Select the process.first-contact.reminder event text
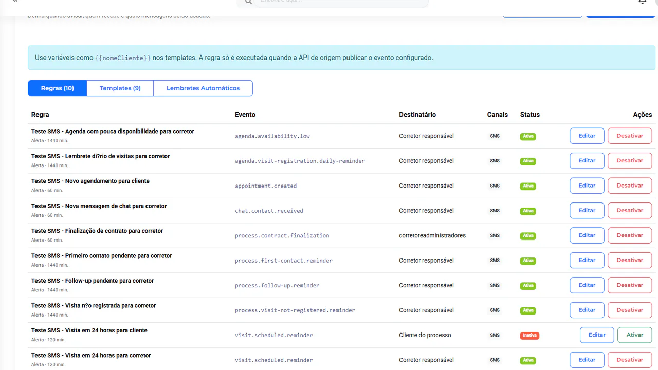This screenshot has width=658, height=370. tap(284, 261)
